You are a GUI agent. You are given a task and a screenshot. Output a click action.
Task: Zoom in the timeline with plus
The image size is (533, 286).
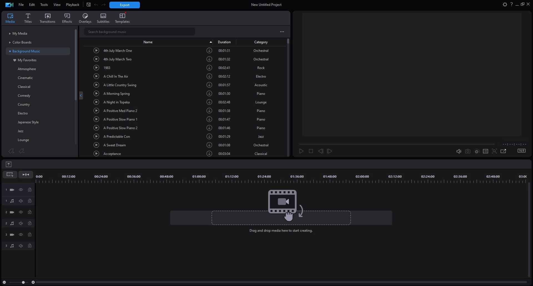click(x=33, y=282)
